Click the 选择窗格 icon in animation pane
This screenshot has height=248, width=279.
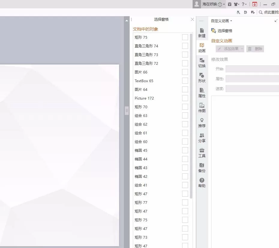pos(214,31)
